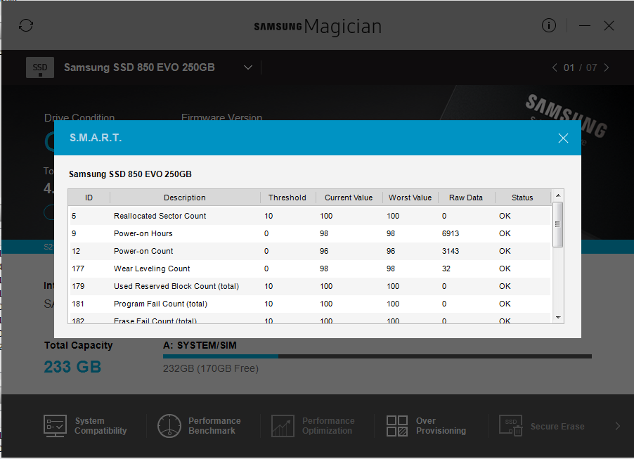Expand the Samsung SSD 850 EVO drive dropdown
The image size is (634, 459).
[x=248, y=67]
